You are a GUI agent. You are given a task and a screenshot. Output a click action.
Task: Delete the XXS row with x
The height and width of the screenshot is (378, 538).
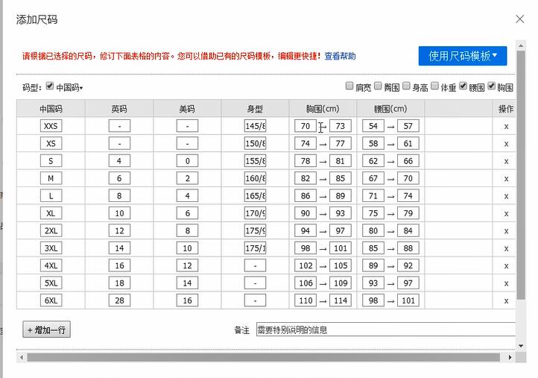(x=506, y=126)
